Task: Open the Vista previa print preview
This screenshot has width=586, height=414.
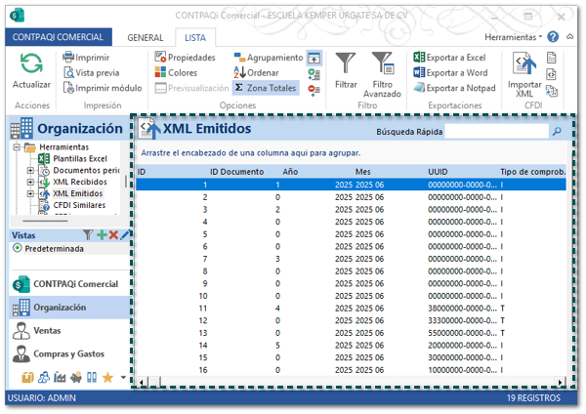Action: pos(66,72)
